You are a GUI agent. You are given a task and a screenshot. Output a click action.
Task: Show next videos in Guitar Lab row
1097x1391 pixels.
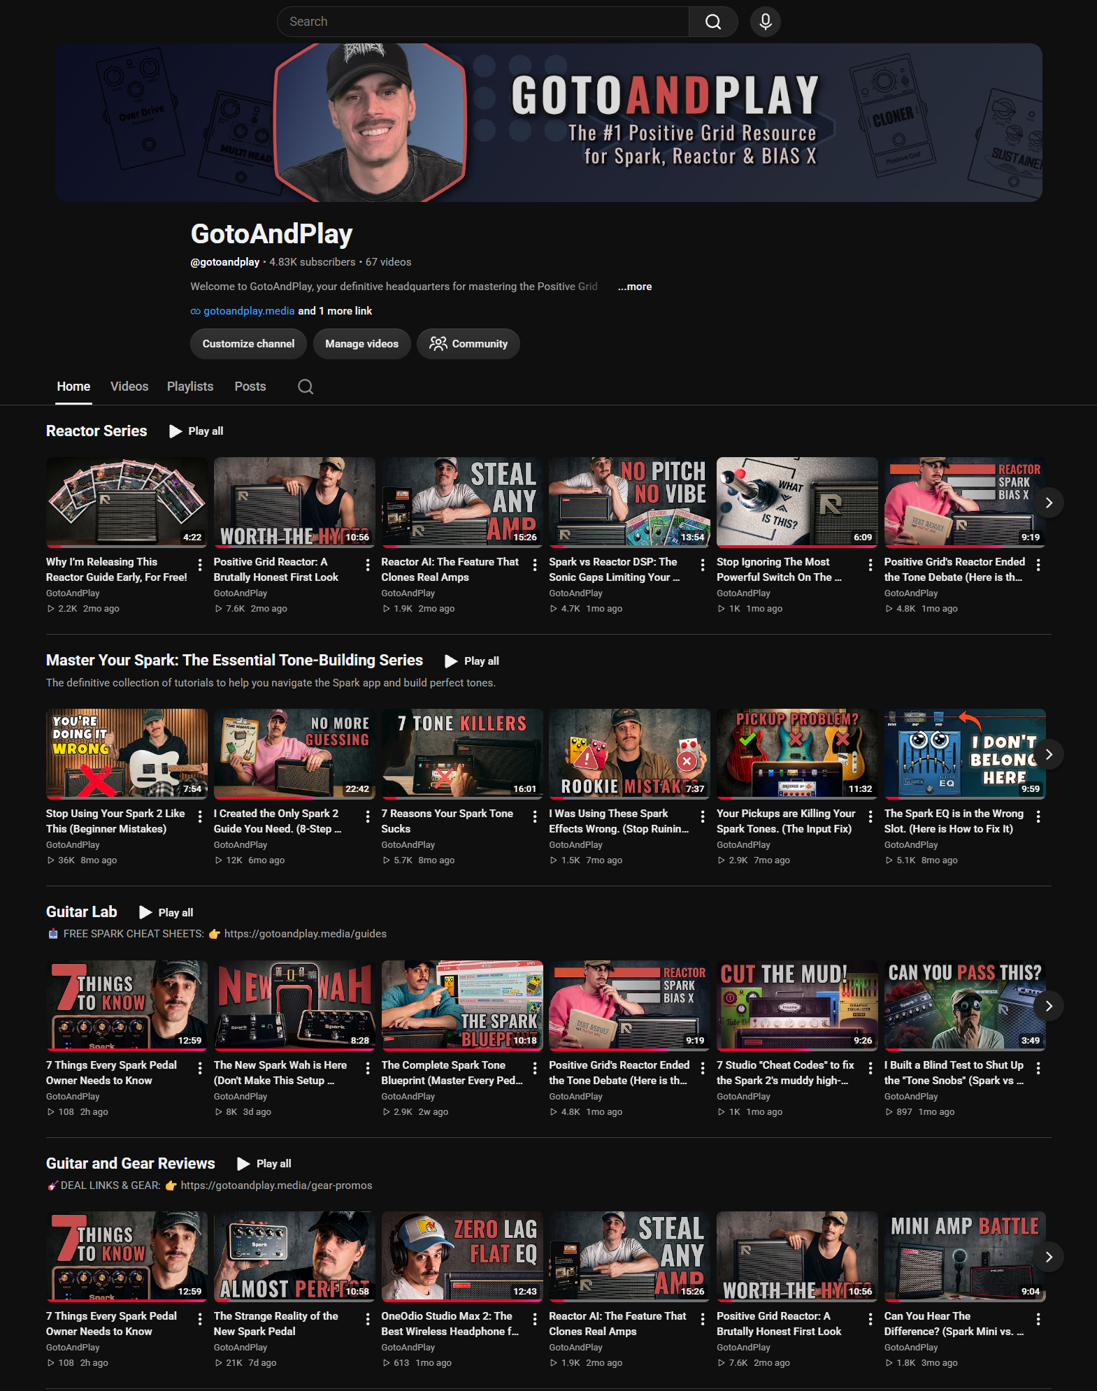click(x=1049, y=1006)
